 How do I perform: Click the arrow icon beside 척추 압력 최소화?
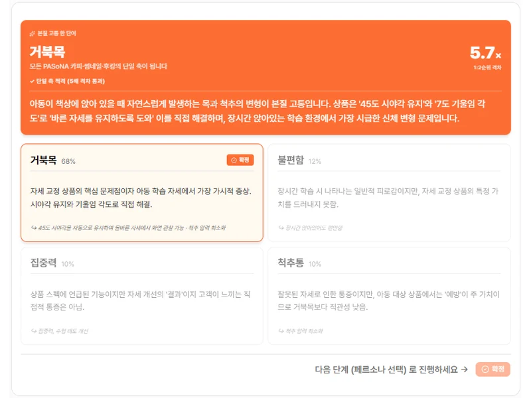(281, 331)
